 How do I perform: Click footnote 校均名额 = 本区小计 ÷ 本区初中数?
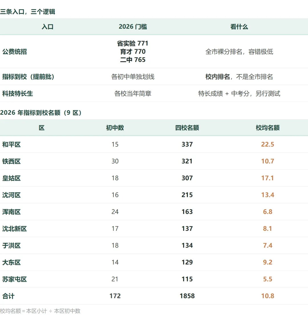pyautogui.click(x=40, y=311)
